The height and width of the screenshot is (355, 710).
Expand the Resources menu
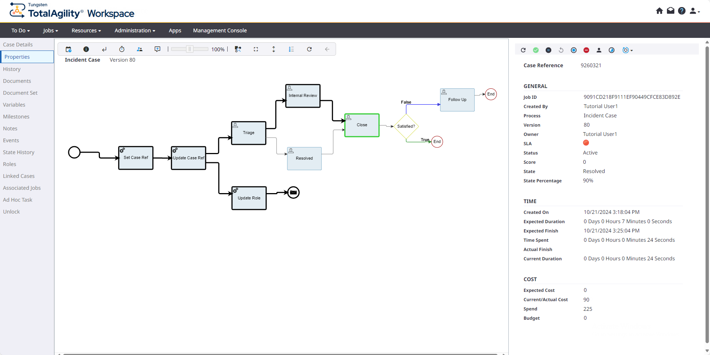coord(86,30)
